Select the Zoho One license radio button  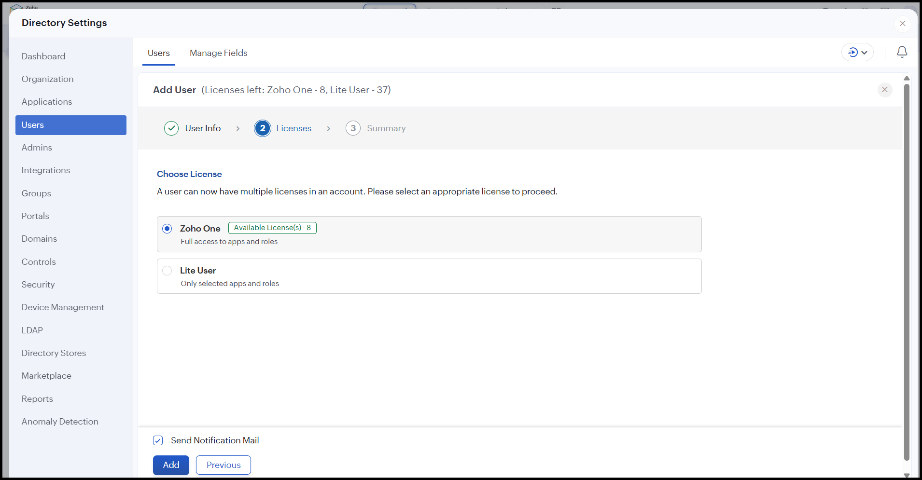(x=167, y=229)
